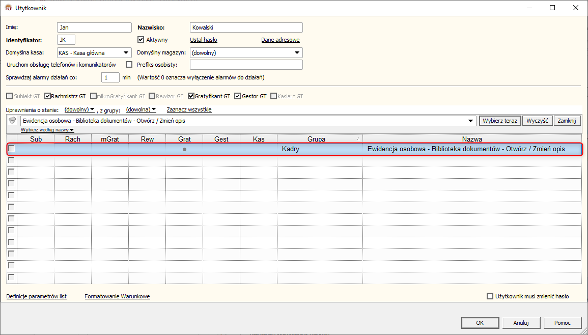The width and height of the screenshot is (588, 335).
Task: Toggle Rachmistrz GT checkbox
Action: click(x=47, y=96)
